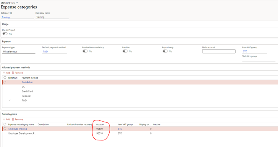Select the Employee Training row radio button
The height and width of the screenshot is (147, 278).
point(5,129)
